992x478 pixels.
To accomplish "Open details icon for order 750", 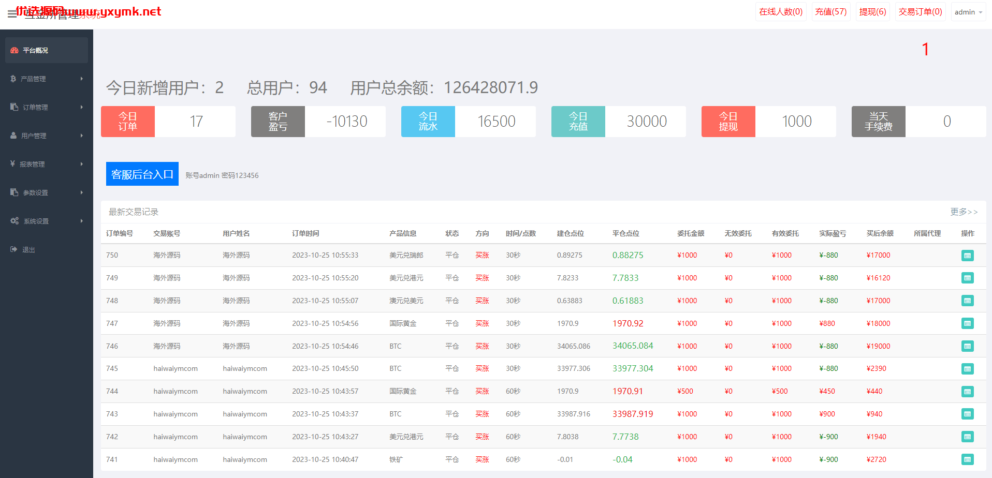I will point(967,256).
